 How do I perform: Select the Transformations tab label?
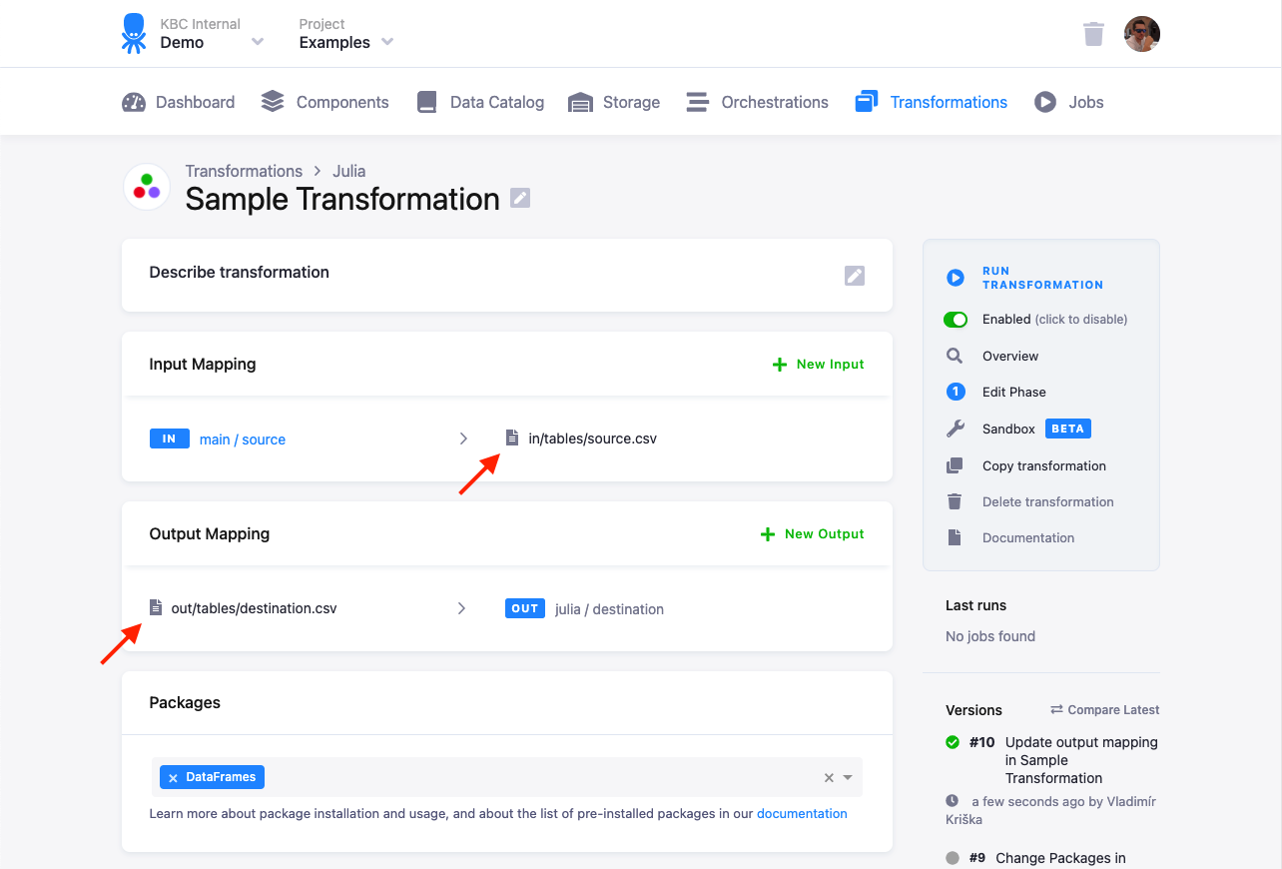point(949,102)
